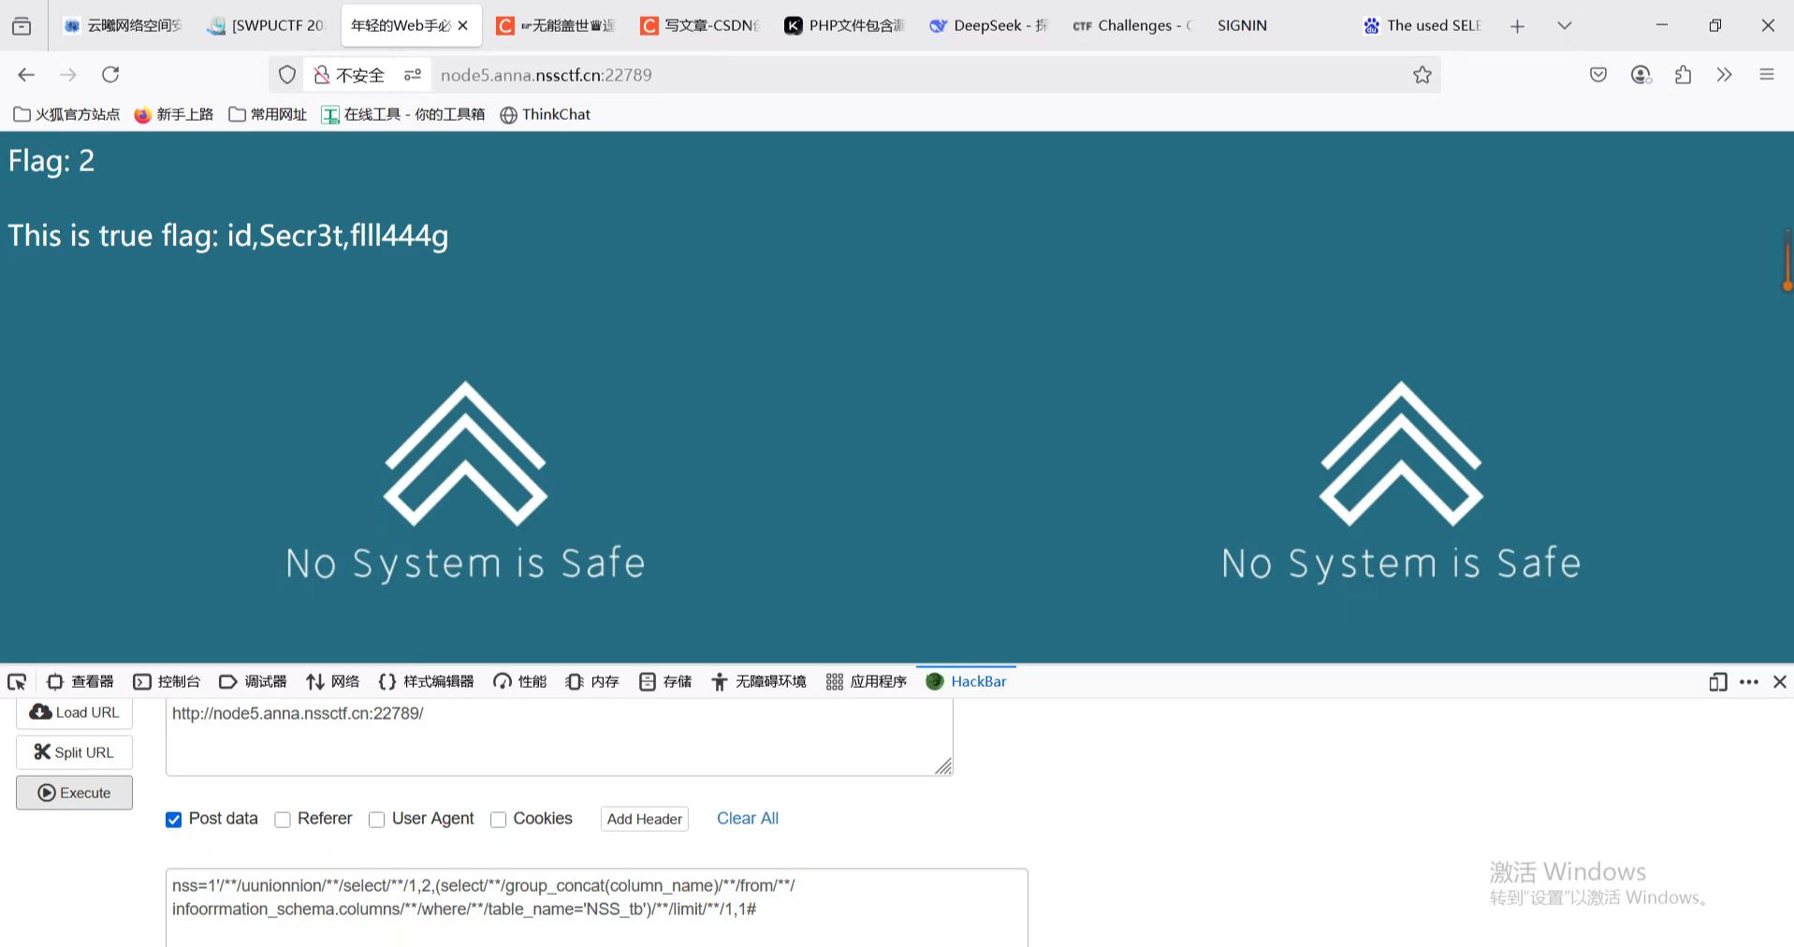Open the 调试器 debugger panel

pos(253,681)
